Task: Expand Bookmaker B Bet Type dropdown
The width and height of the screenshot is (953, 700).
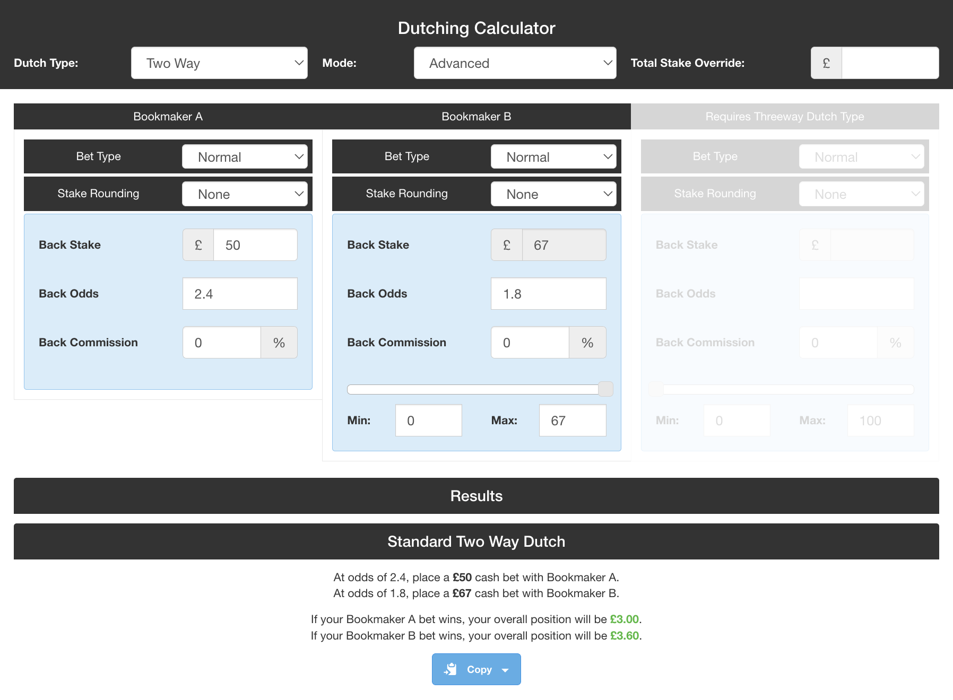Action: pos(553,157)
